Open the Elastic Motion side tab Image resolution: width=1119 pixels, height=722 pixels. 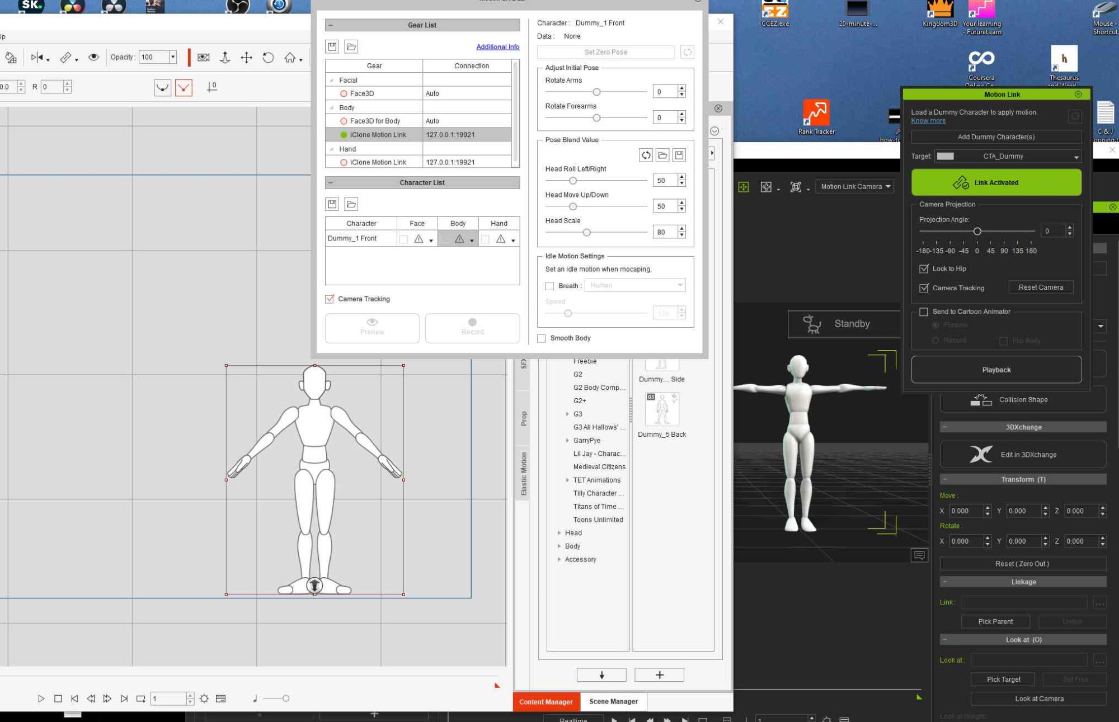tap(524, 474)
